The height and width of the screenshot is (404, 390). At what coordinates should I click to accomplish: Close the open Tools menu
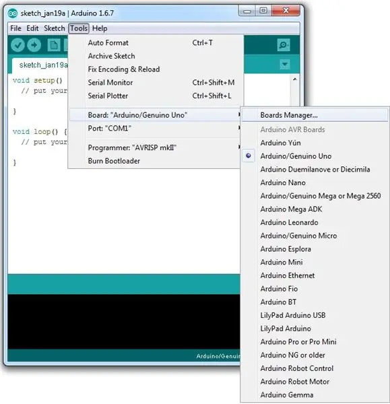pos(79,28)
